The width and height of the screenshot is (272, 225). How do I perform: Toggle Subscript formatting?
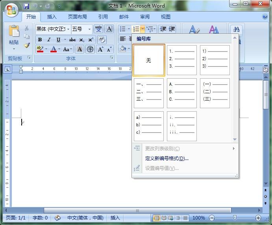[x=81, y=40]
